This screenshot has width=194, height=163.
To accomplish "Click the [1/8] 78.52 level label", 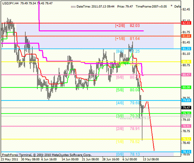I will pos(128,141).
